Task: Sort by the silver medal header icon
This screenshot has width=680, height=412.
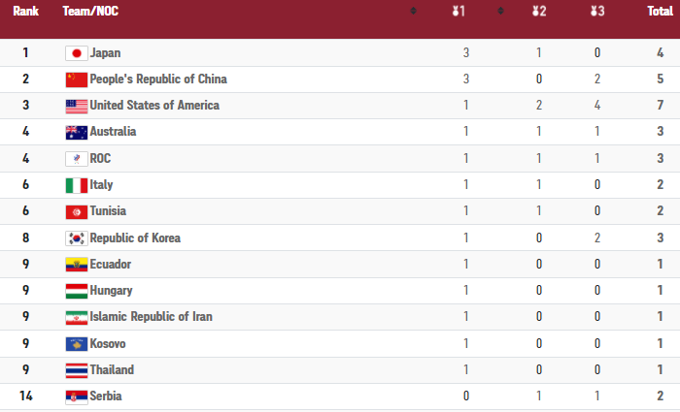Action: pos(539,11)
